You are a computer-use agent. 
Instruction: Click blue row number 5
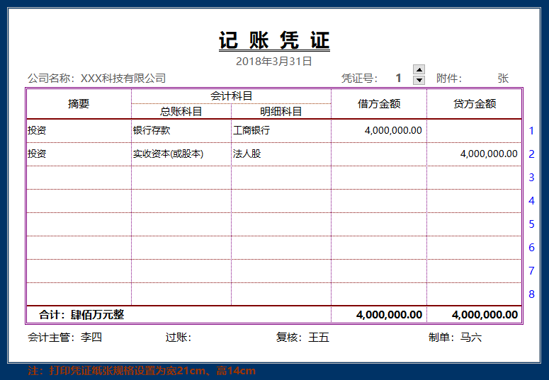531,224
